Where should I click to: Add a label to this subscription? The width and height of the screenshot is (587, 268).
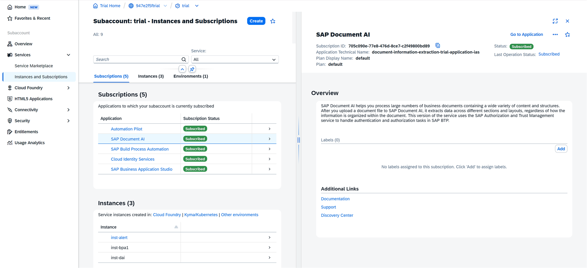[561, 149]
